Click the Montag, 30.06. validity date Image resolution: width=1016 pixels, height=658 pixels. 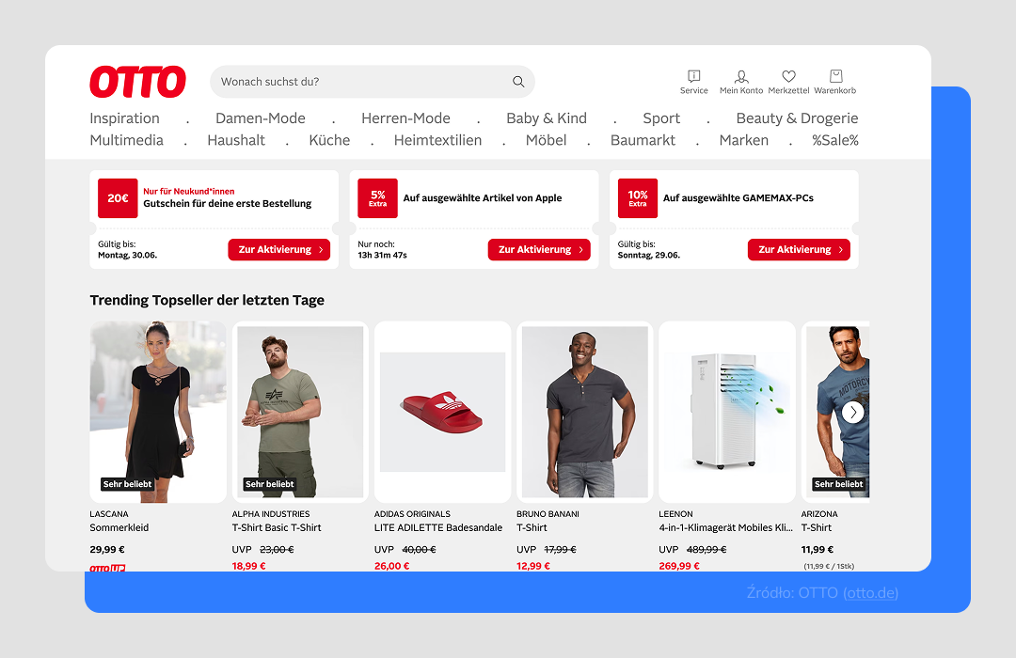click(127, 255)
